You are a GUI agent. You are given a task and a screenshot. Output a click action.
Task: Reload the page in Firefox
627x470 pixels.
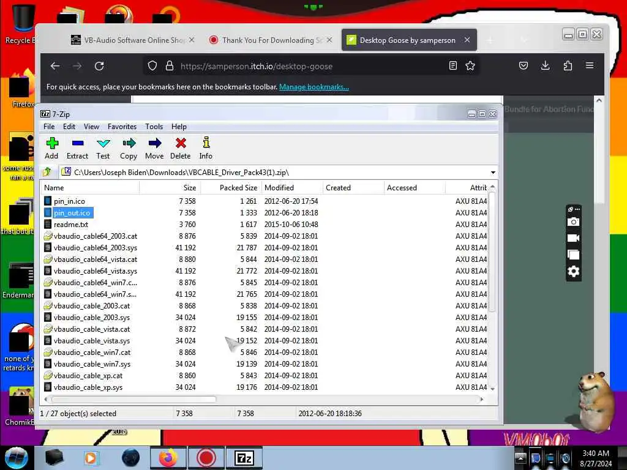click(99, 66)
